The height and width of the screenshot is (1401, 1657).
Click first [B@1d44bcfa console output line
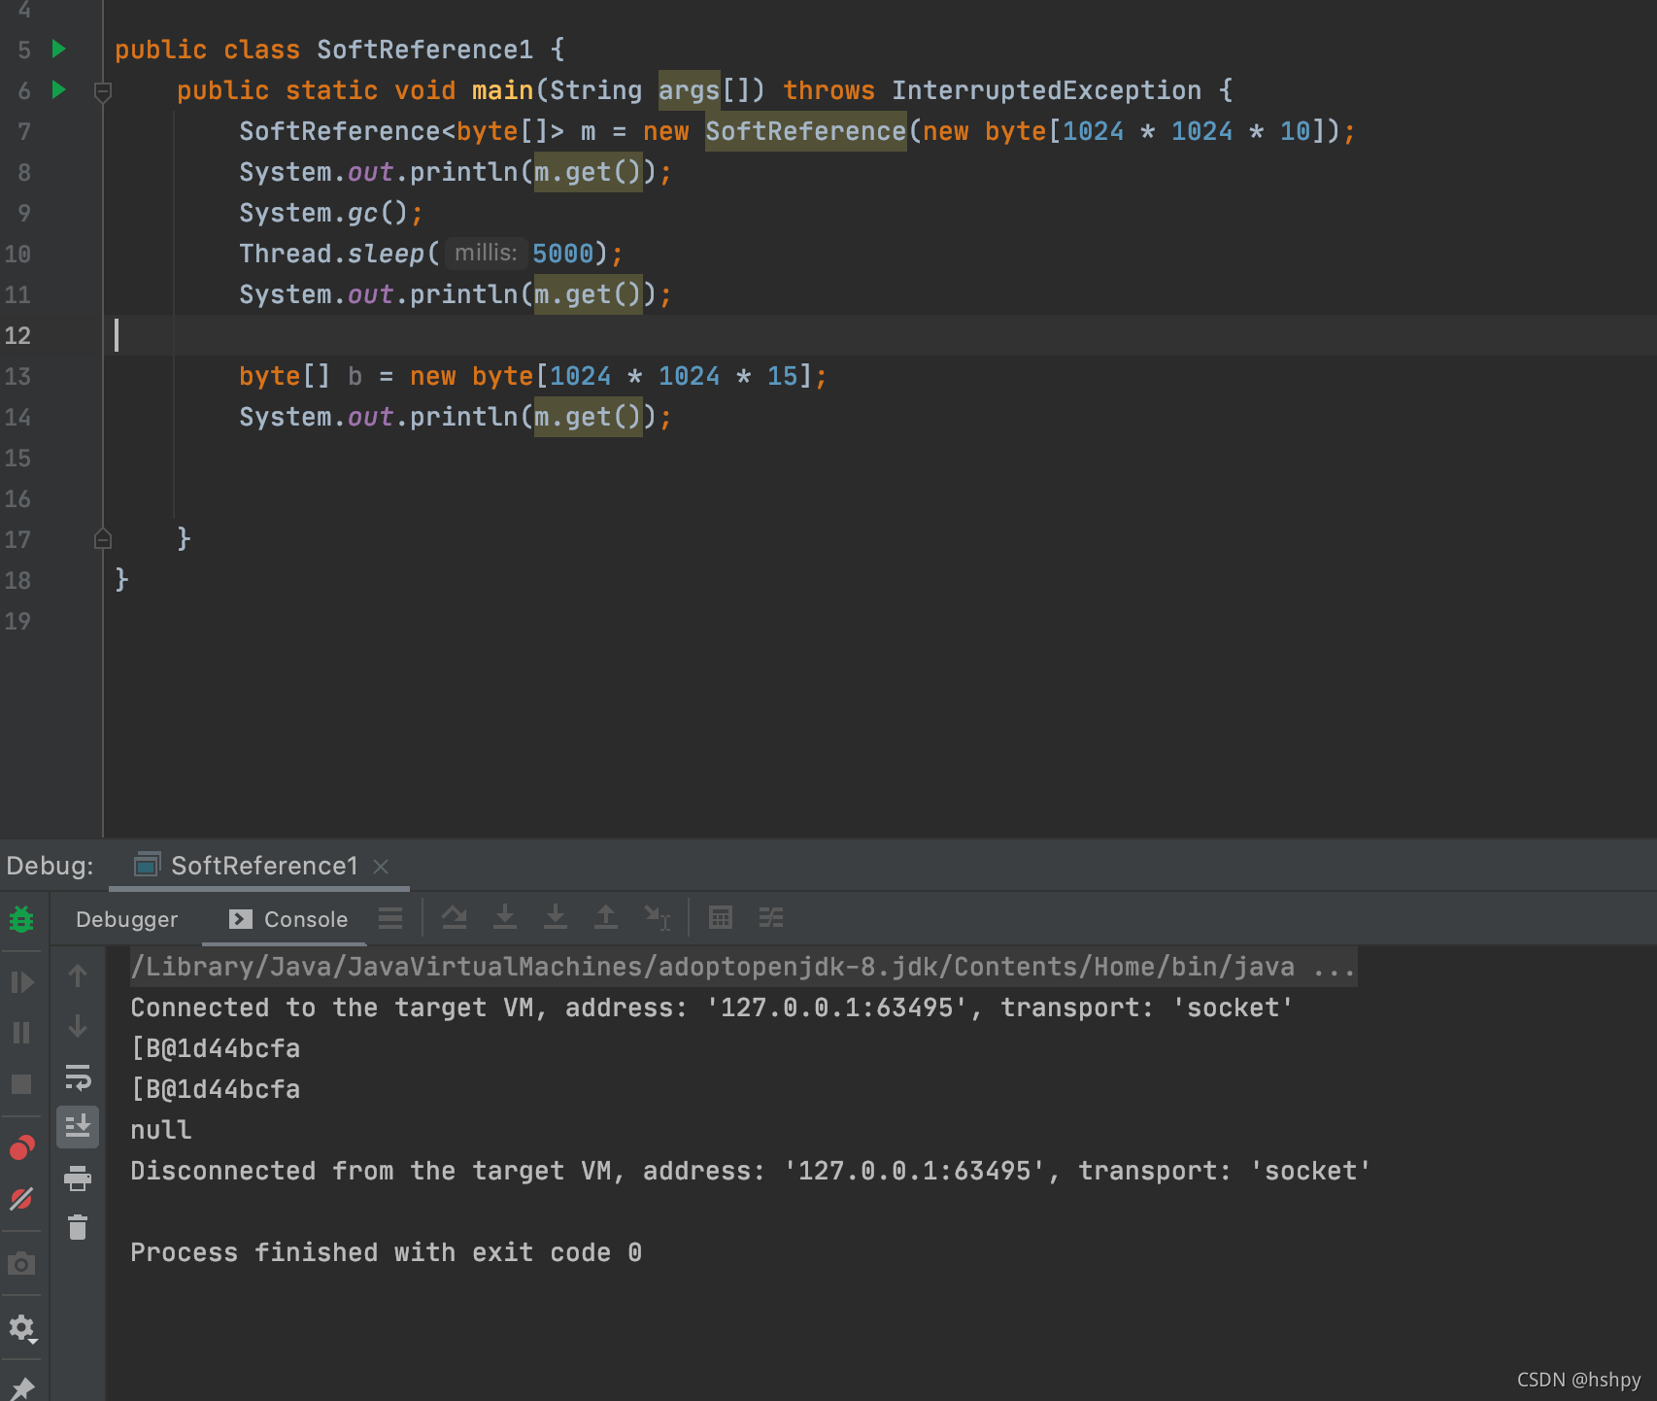click(x=216, y=1048)
